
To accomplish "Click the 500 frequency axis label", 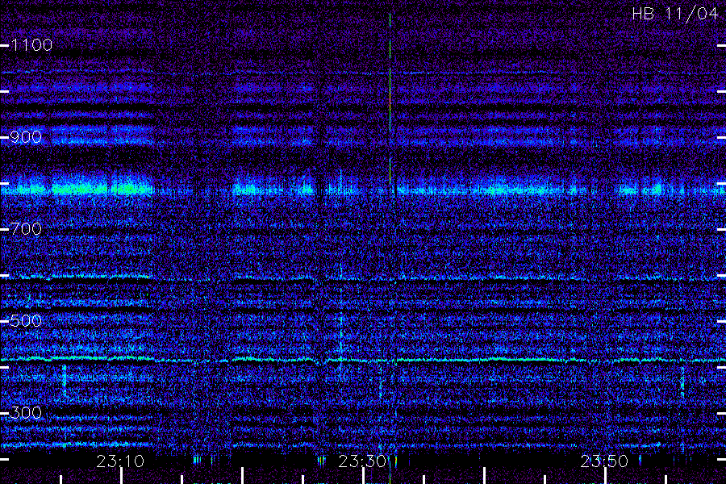I will pyautogui.click(x=26, y=321).
